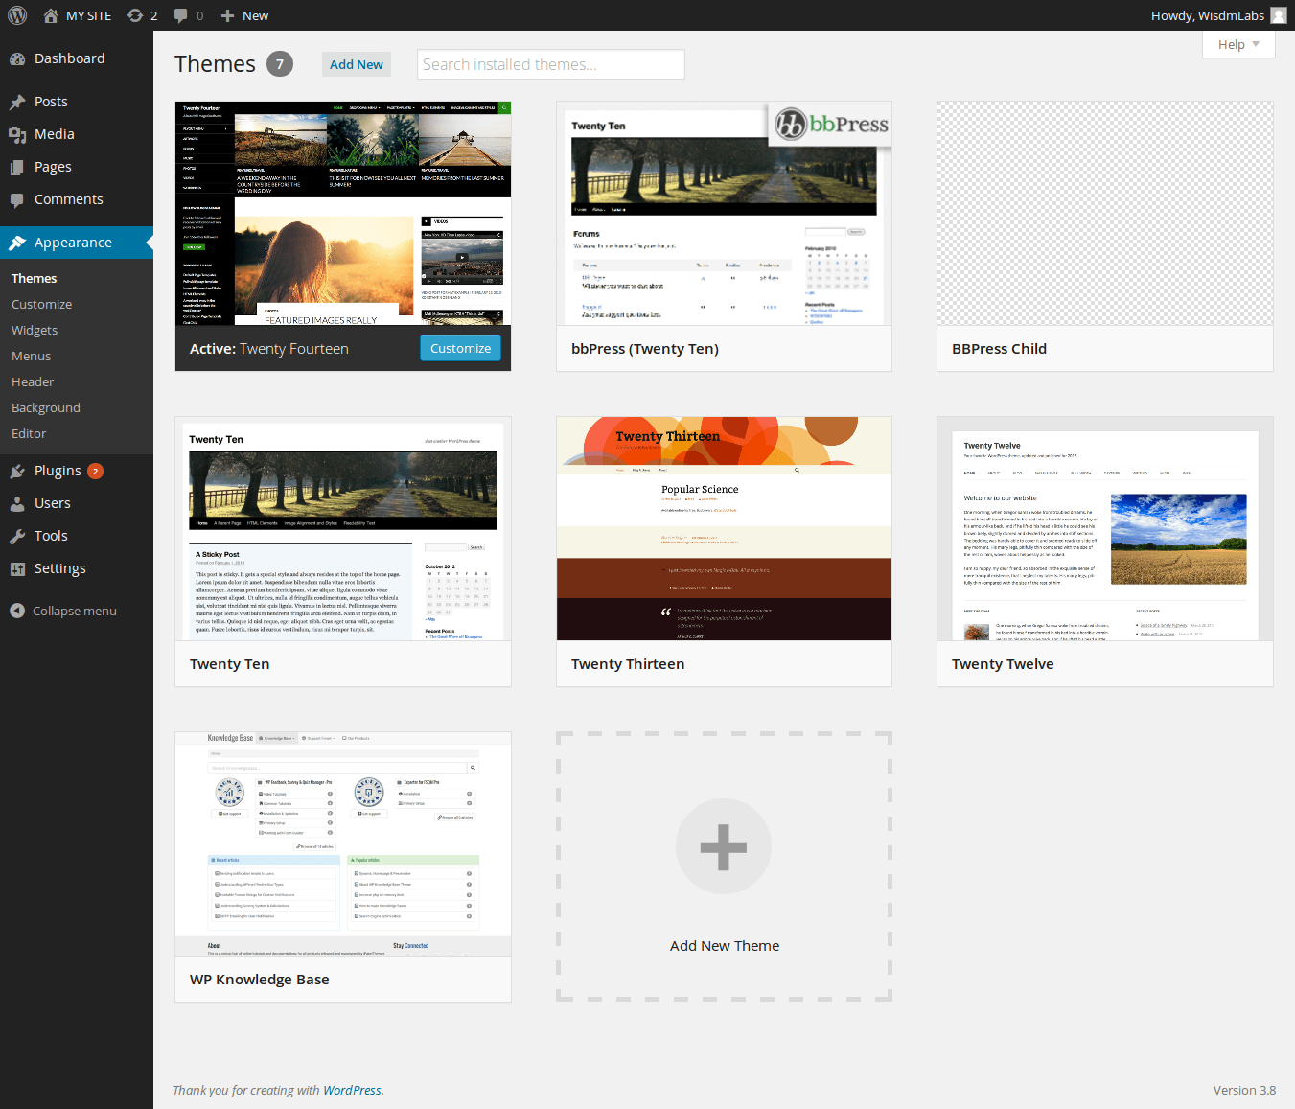
Task: Click the Plugins update count badge
Action: click(x=96, y=471)
